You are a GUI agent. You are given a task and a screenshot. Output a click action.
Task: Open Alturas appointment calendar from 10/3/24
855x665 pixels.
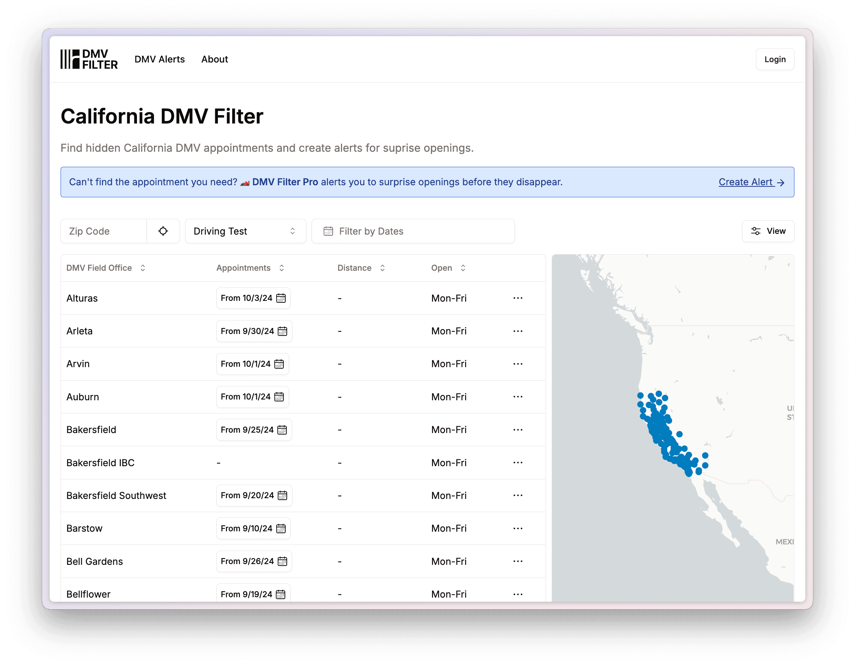tap(253, 298)
